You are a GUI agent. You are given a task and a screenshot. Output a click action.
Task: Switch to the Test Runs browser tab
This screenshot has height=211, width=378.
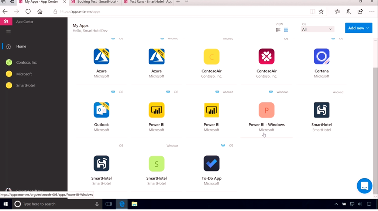pyautogui.click(x=148, y=2)
